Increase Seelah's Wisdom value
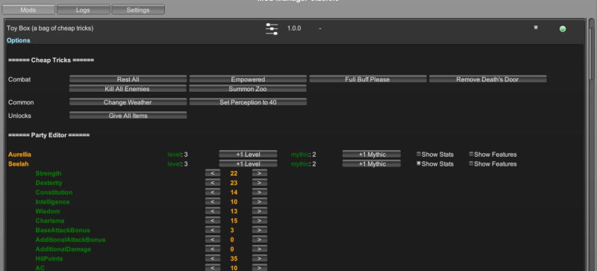This screenshot has height=271, width=597. tap(260, 211)
